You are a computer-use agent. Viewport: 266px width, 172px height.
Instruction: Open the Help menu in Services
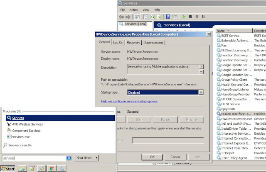pos(157,10)
